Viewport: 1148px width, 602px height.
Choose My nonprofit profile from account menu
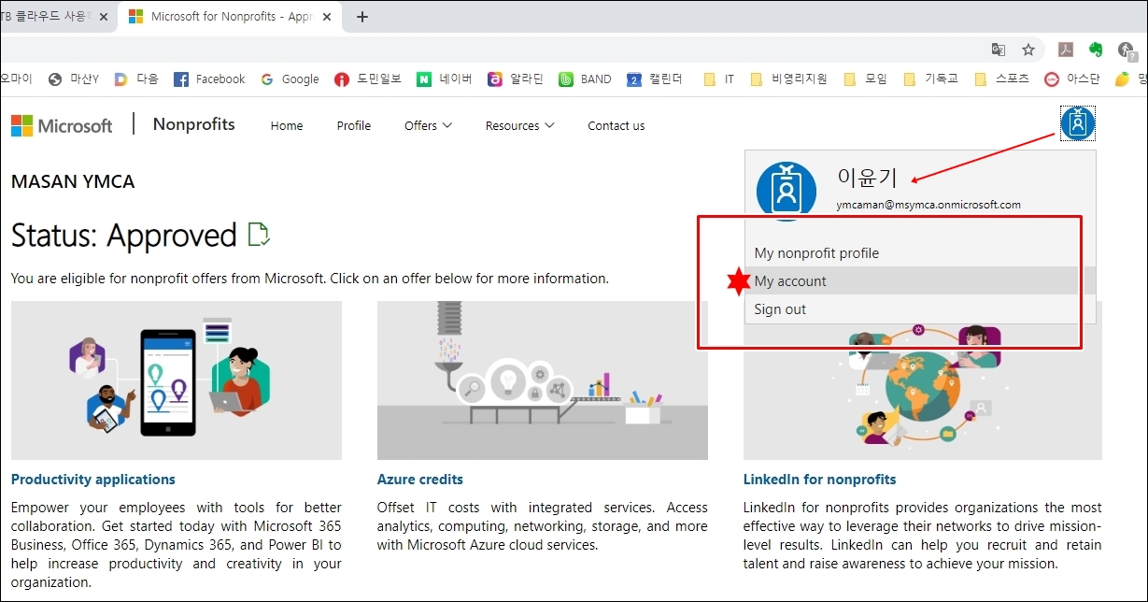pyautogui.click(x=816, y=253)
